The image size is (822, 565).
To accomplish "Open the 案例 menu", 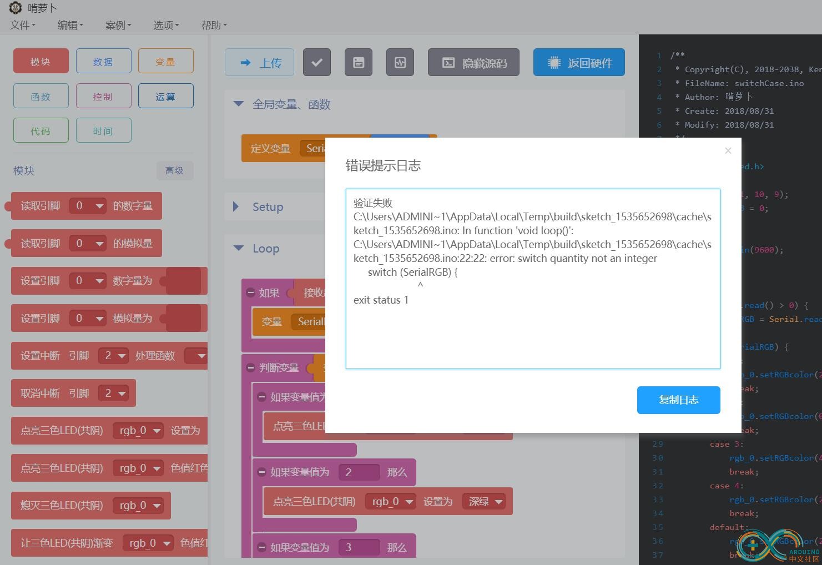I will coord(118,25).
